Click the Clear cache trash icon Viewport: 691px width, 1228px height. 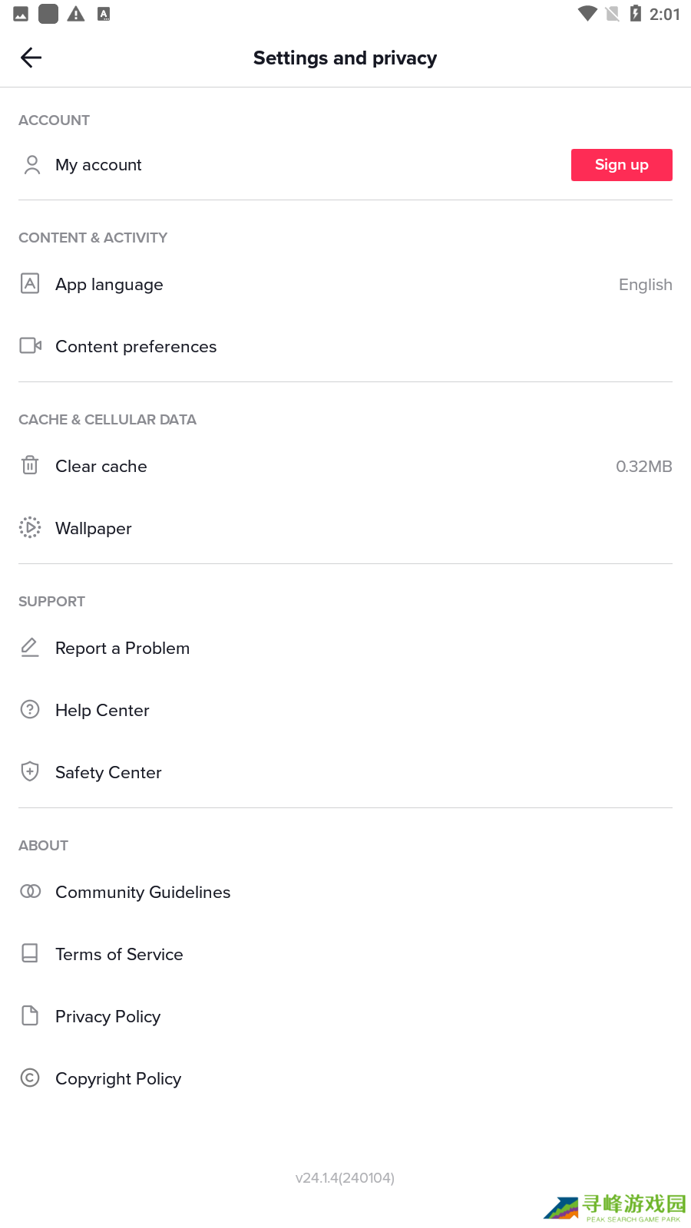click(x=30, y=465)
